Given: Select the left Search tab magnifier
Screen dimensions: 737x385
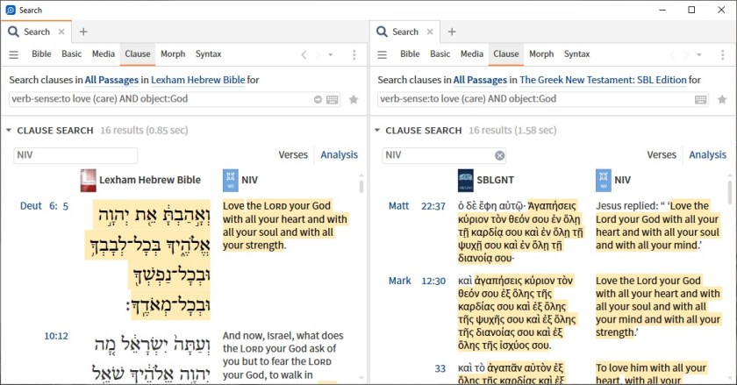Looking at the screenshot, I should (14, 32).
